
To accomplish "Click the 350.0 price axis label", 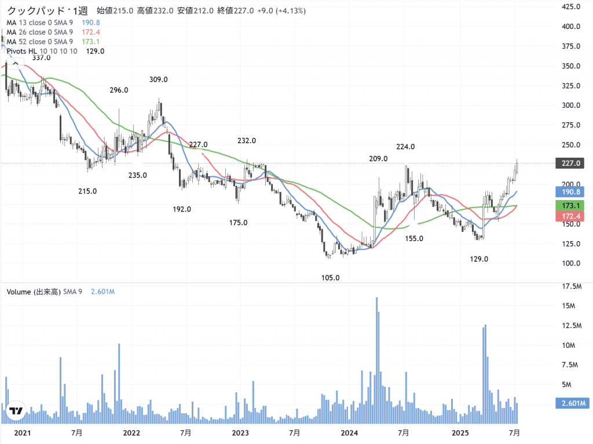I will [x=570, y=66].
